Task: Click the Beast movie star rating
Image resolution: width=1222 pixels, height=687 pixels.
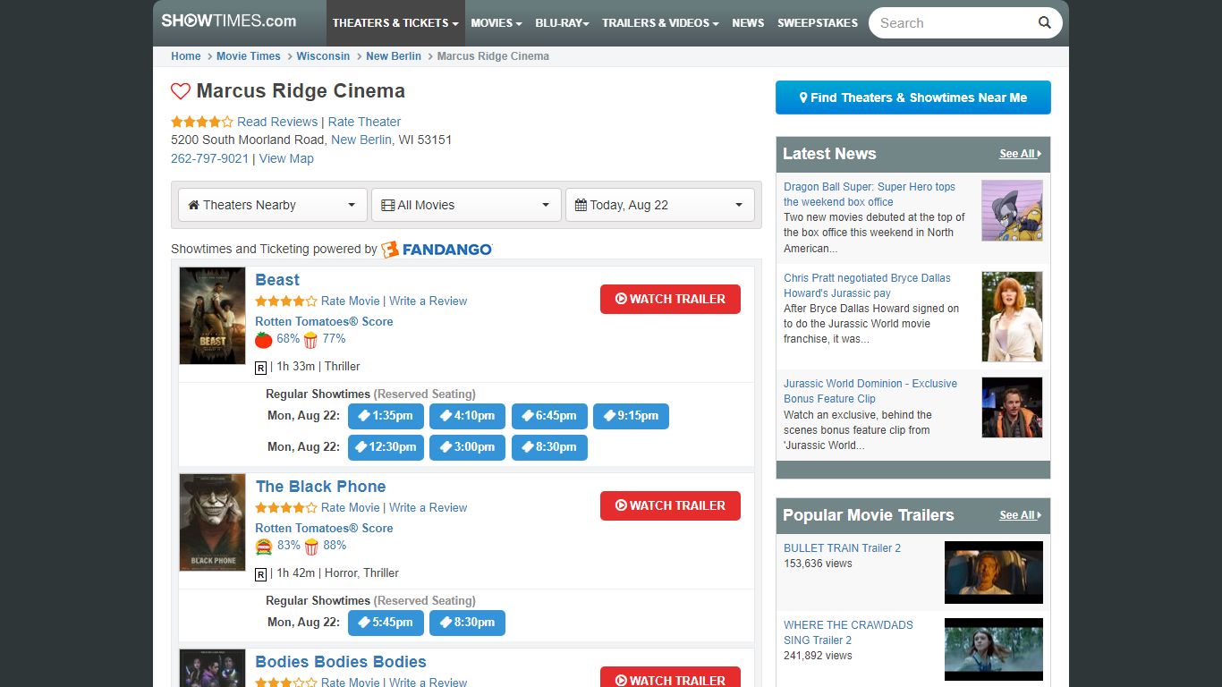Action: (286, 301)
